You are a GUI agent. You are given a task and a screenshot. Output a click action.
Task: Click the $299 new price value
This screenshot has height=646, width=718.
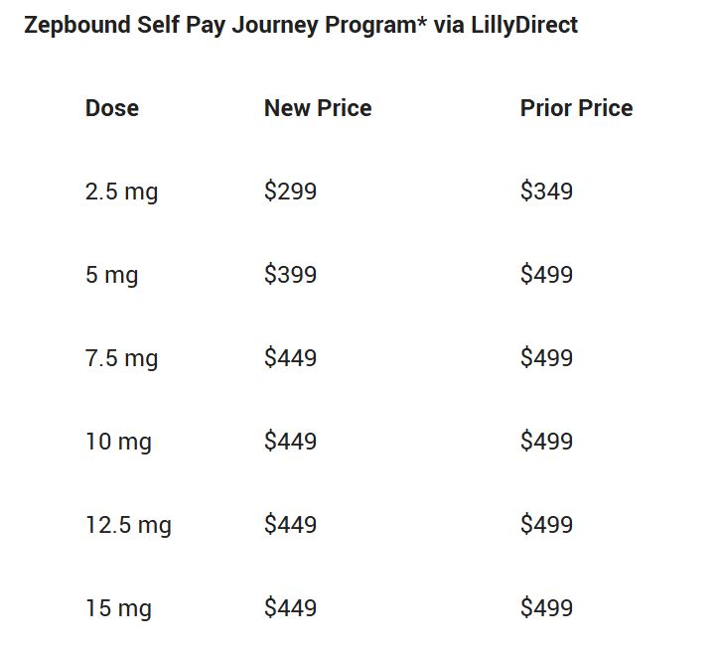click(290, 192)
